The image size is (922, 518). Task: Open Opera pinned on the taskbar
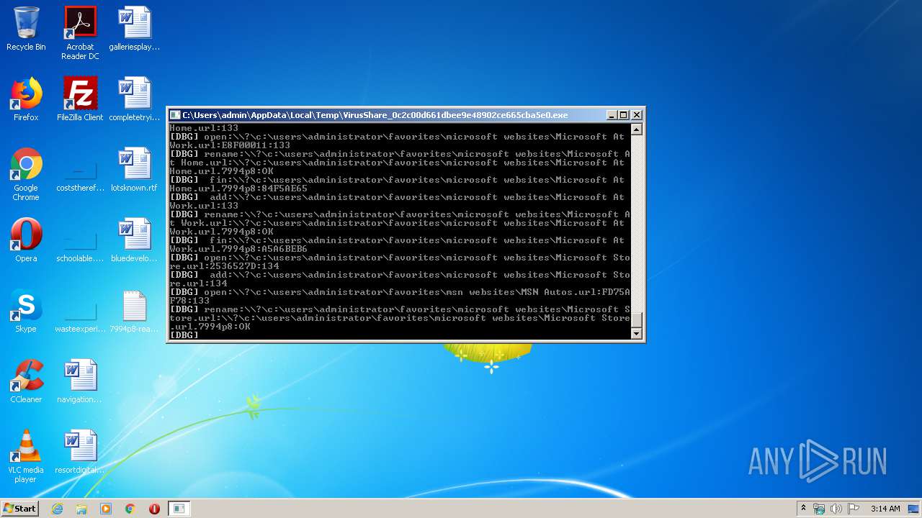click(154, 509)
